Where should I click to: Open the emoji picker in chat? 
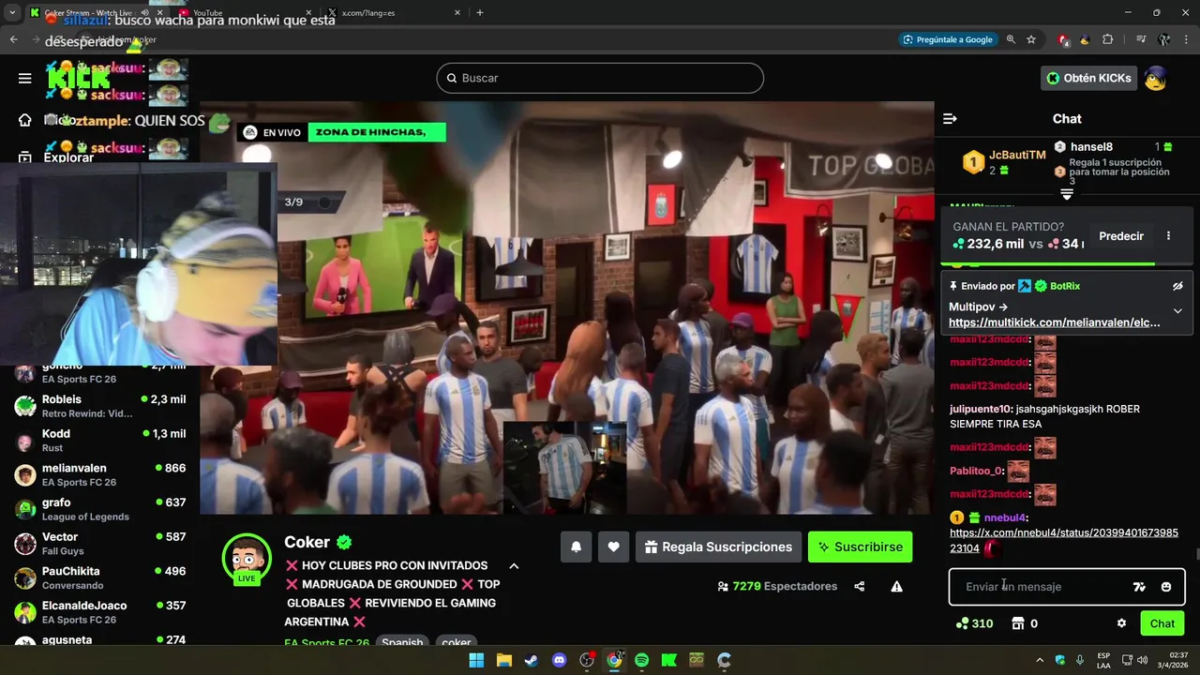pos(1166,587)
